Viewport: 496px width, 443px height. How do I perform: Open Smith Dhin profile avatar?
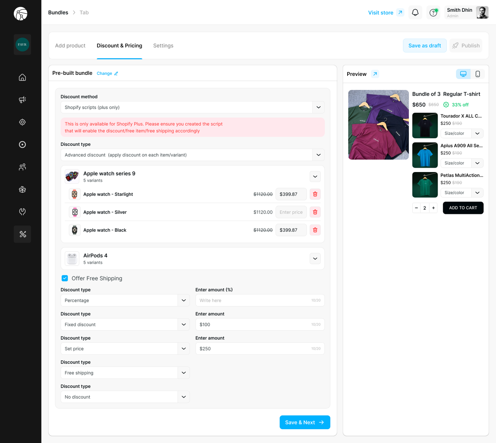point(482,13)
